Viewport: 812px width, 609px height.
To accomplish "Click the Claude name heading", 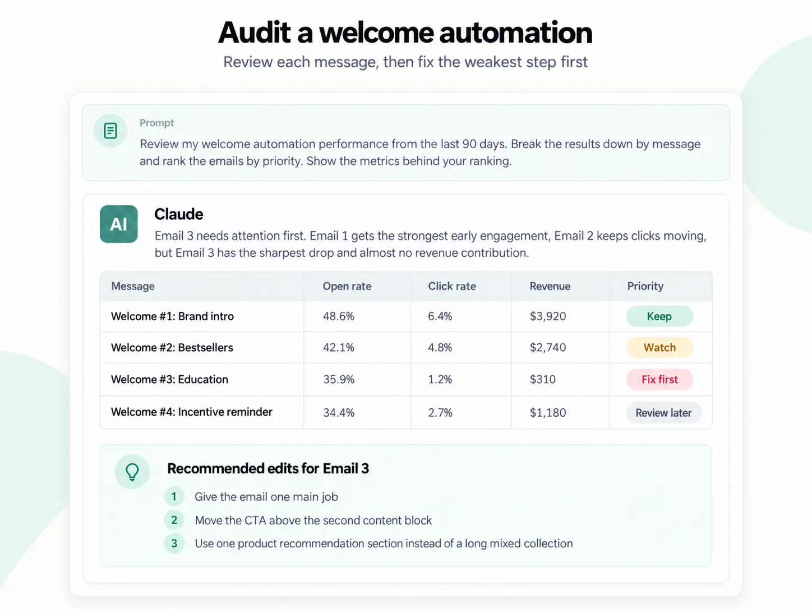I will pos(179,214).
